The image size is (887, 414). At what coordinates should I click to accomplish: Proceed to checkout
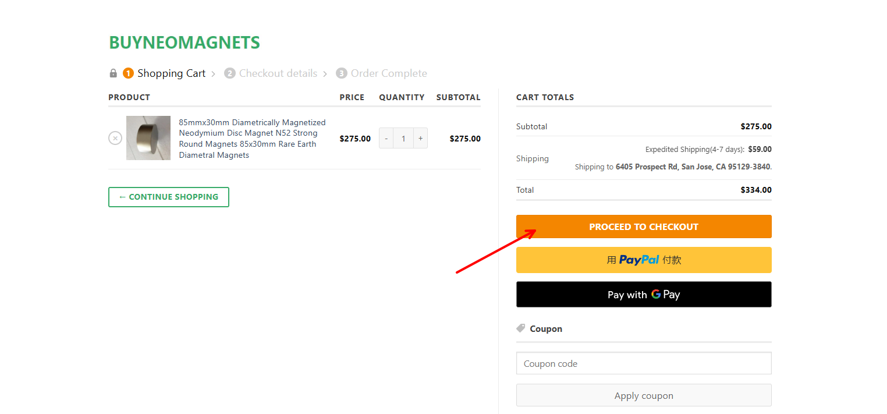(x=644, y=227)
